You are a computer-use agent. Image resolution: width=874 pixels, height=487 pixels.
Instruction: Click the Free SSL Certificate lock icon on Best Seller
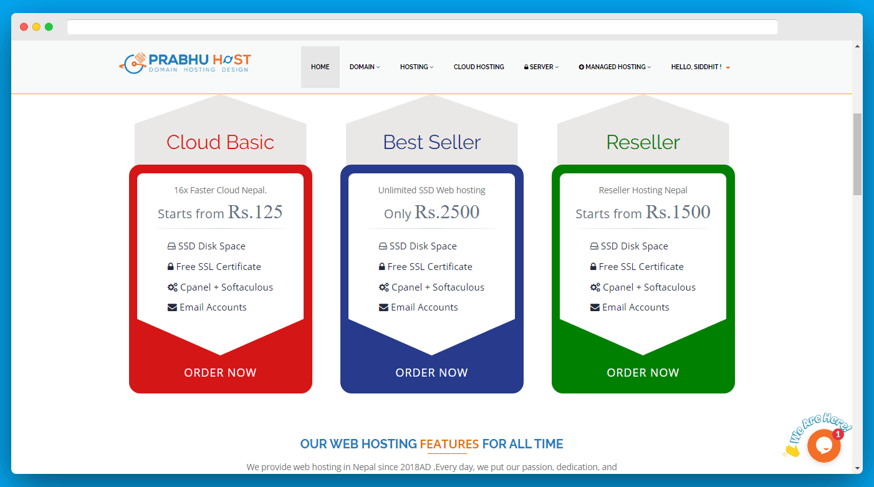382,266
